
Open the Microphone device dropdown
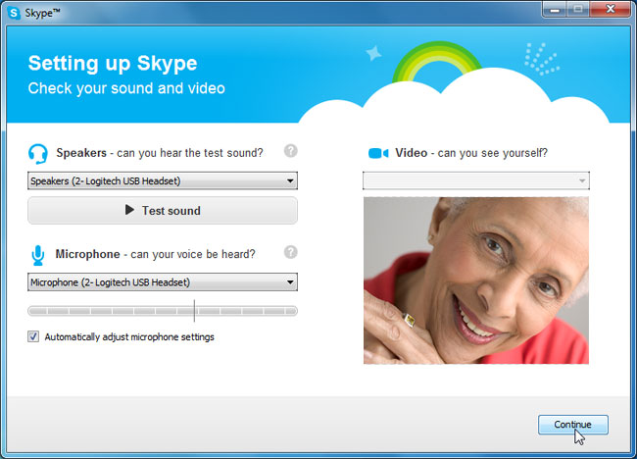tap(163, 282)
